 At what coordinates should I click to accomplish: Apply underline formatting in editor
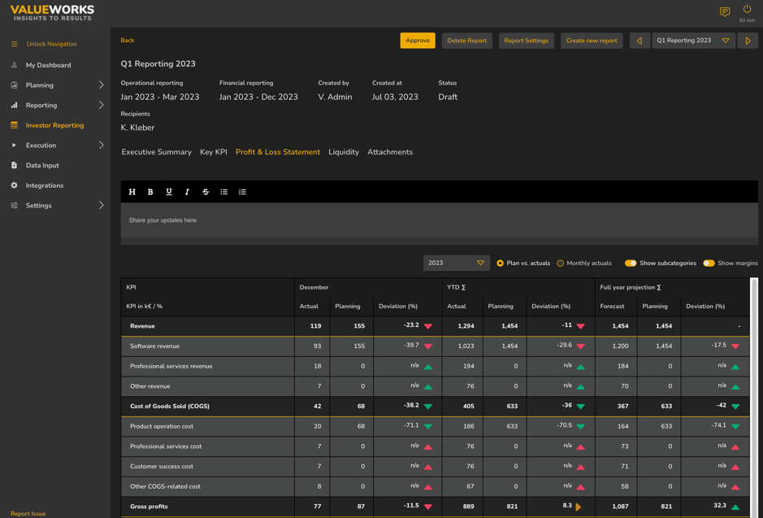[169, 192]
